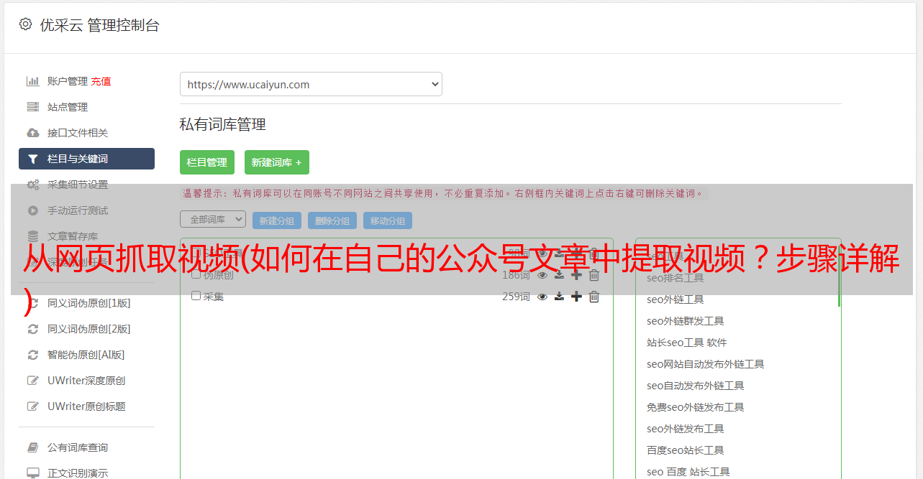Click the monitor icon of 正文识别演示
The width and height of the screenshot is (923, 479).
tap(32, 473)
